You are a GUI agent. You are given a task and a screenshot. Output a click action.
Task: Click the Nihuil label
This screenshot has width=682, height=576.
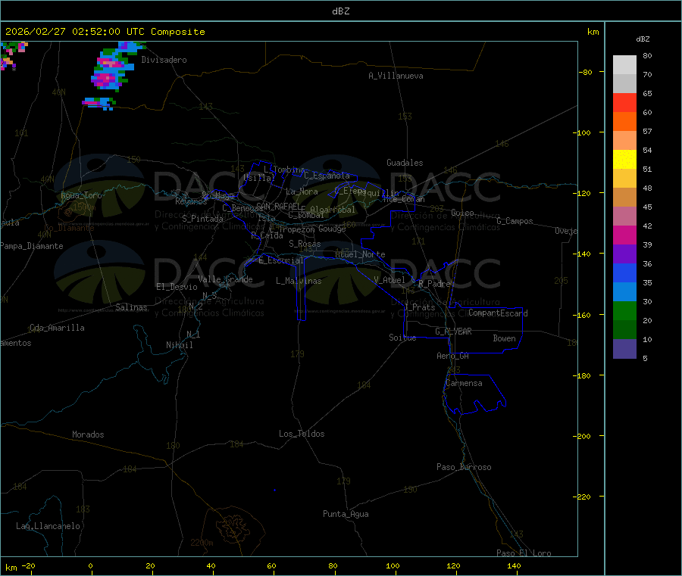pyautogui.click(x=179, y=345)
